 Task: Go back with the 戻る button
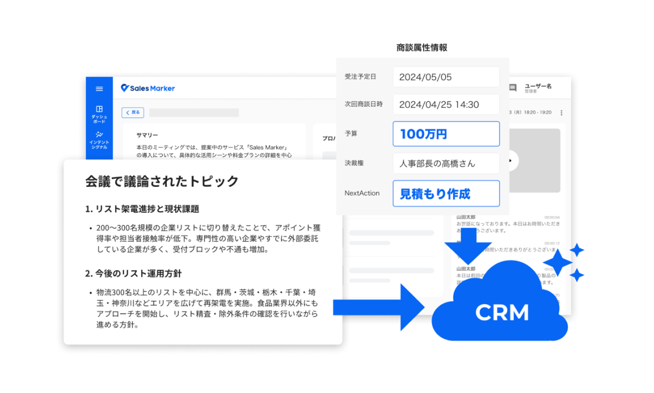pos(133,112)
